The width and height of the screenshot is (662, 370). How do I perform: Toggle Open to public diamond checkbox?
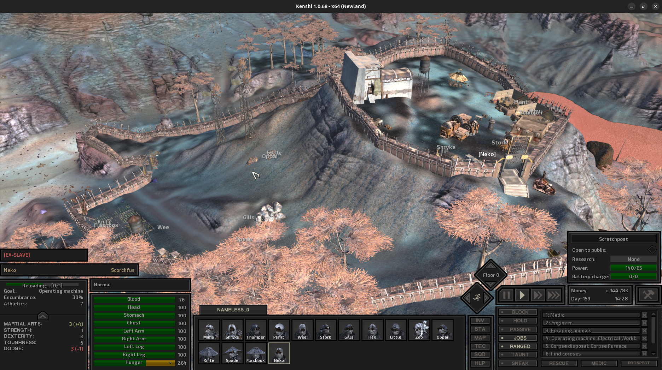pos(652,250)
